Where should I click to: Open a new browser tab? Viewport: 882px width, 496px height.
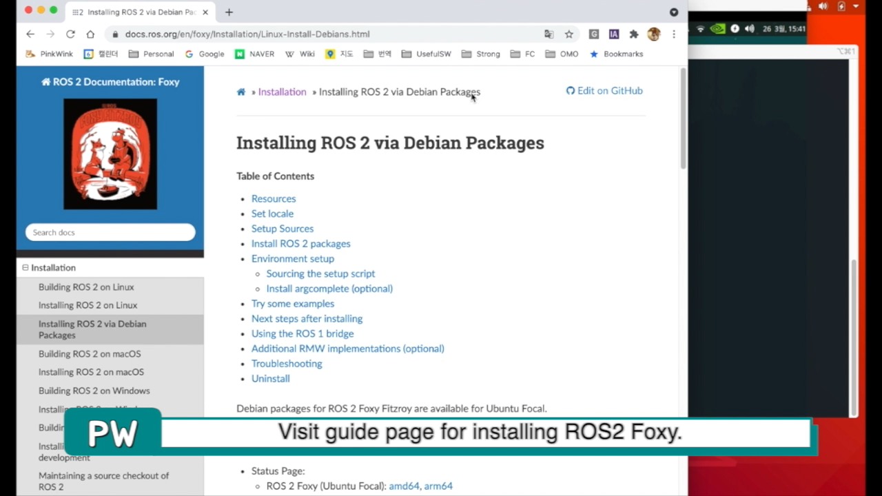coord(229,12)
